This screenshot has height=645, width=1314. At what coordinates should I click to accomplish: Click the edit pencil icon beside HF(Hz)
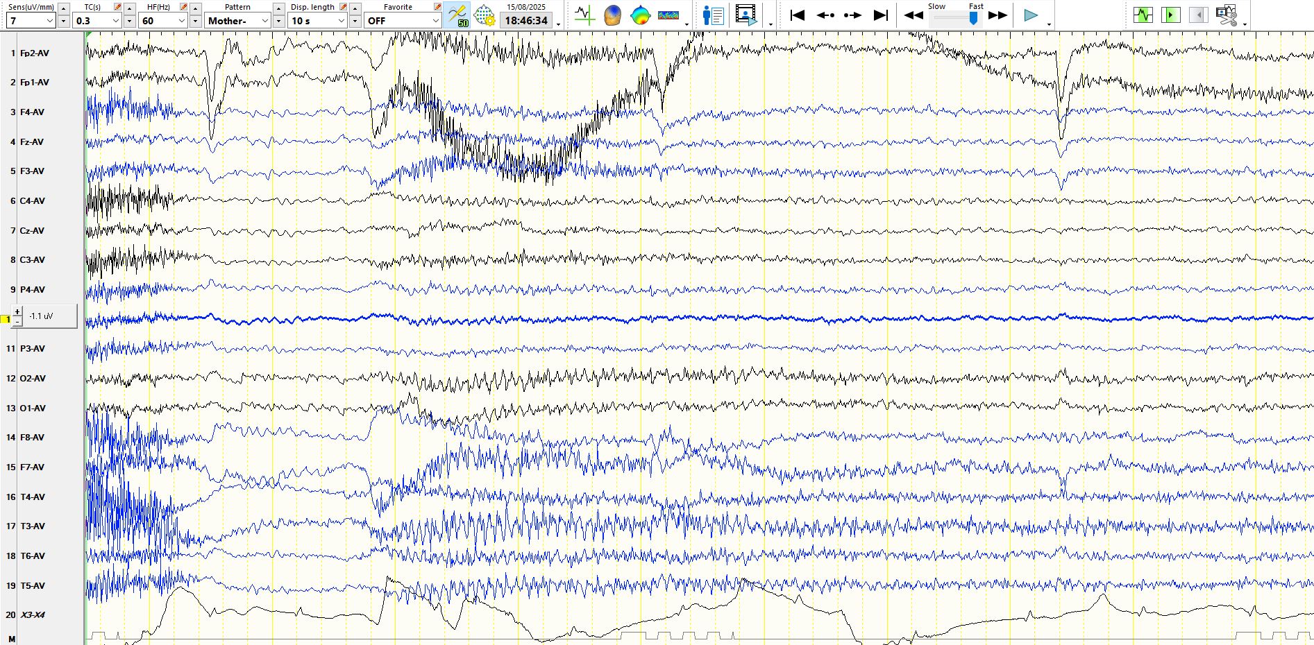[183, 7]
